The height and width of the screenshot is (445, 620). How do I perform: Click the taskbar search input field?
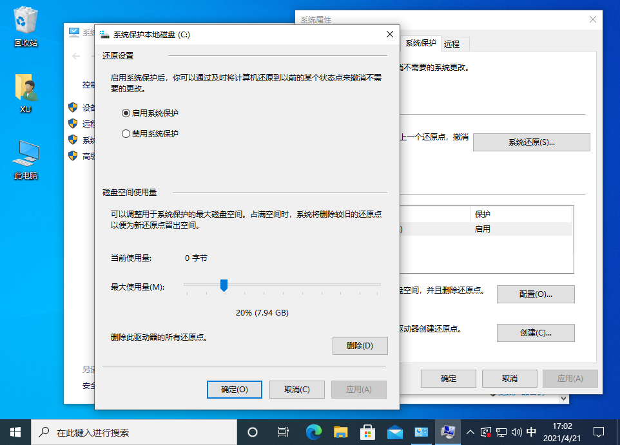pos(129,431)
